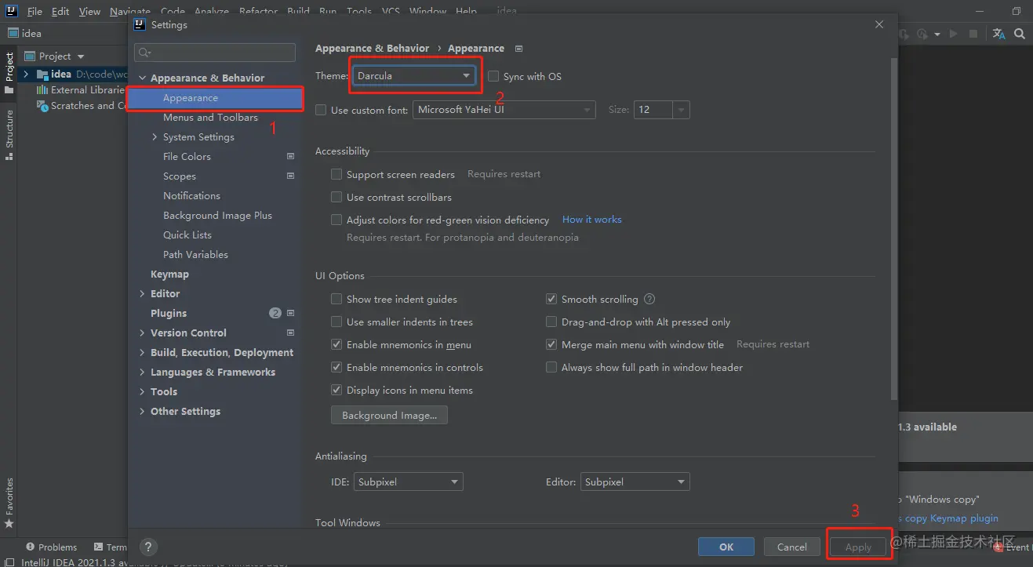Click the per-project icon next to Plugins
The image size is (1033, 567).
click(290, 313)
